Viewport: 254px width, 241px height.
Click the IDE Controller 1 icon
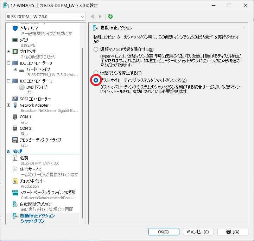point(15,81)
